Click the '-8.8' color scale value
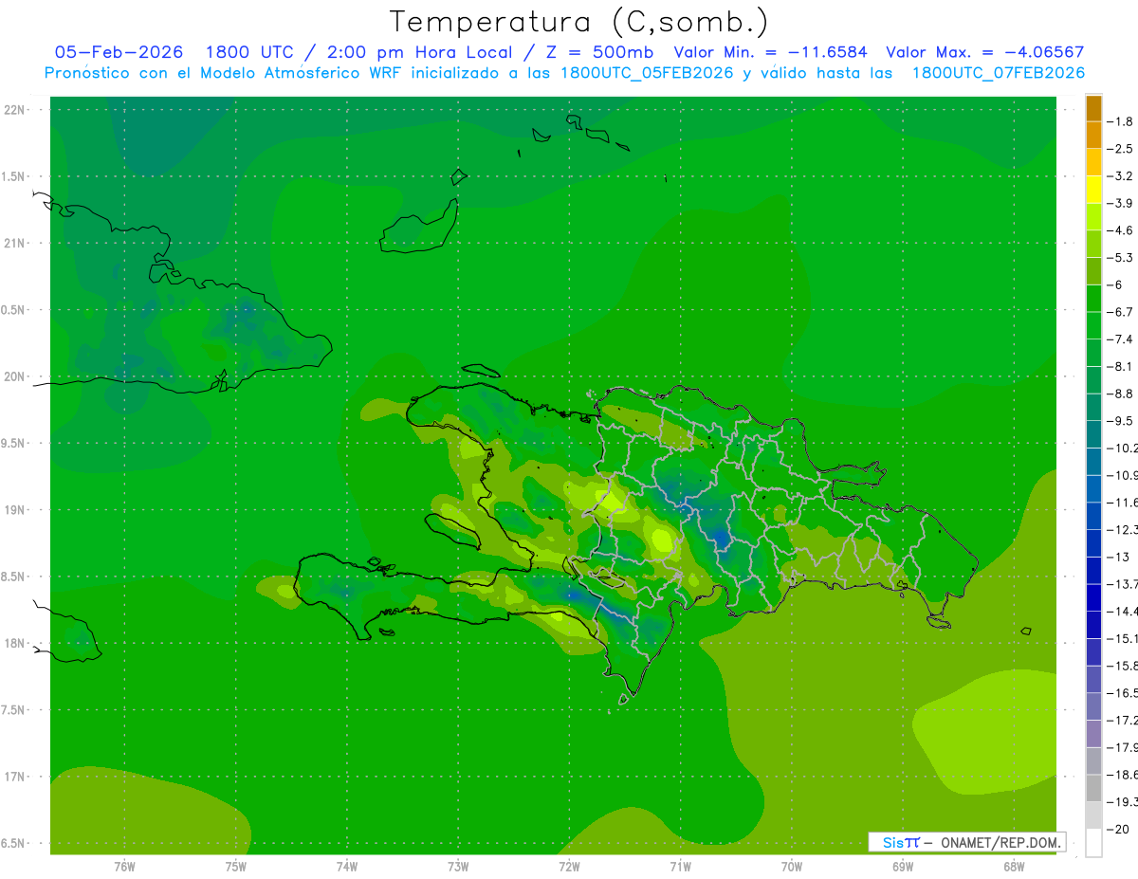Viewport: 1138px width, 879px height. (1120, 394)
